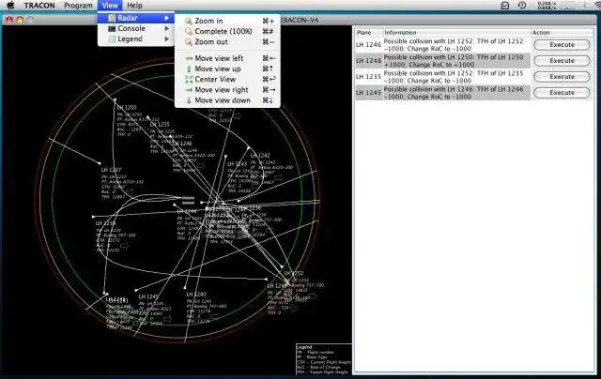Click LH 1250 aircraft label on radar
The image size is (601, 379).
127,108
